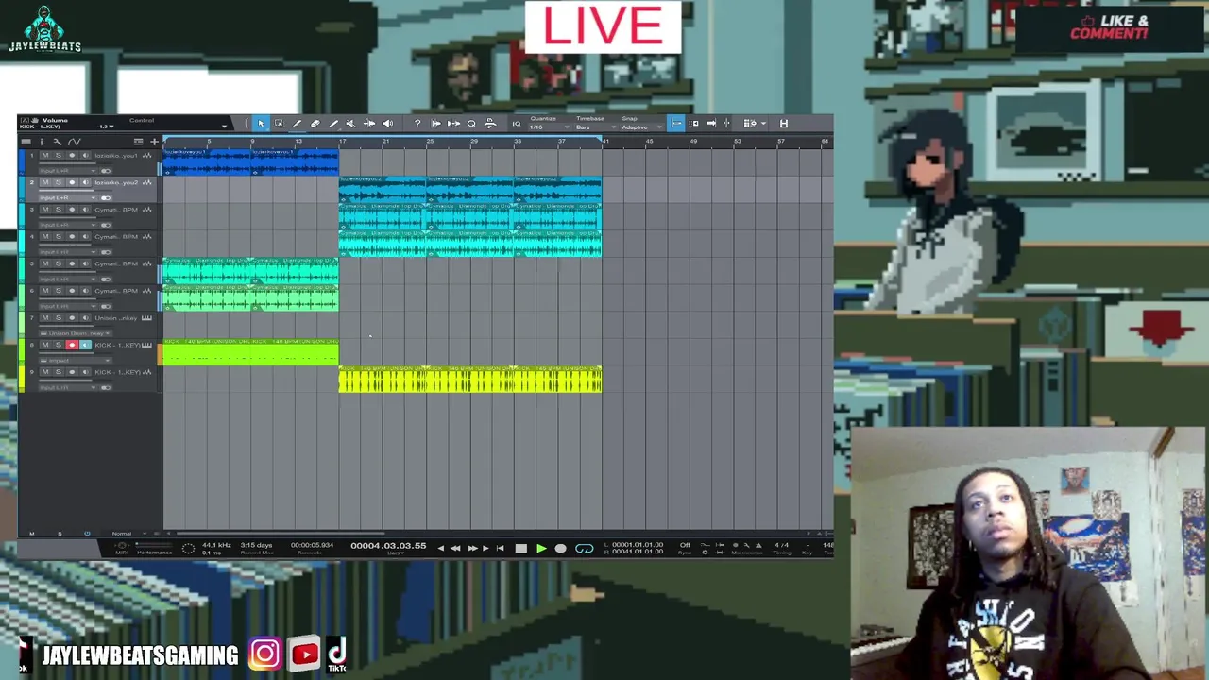Click the Play from Start toolbar icon
This screenshot has height=680, width=1209.
pyautogui.click(x=436, y=124)
